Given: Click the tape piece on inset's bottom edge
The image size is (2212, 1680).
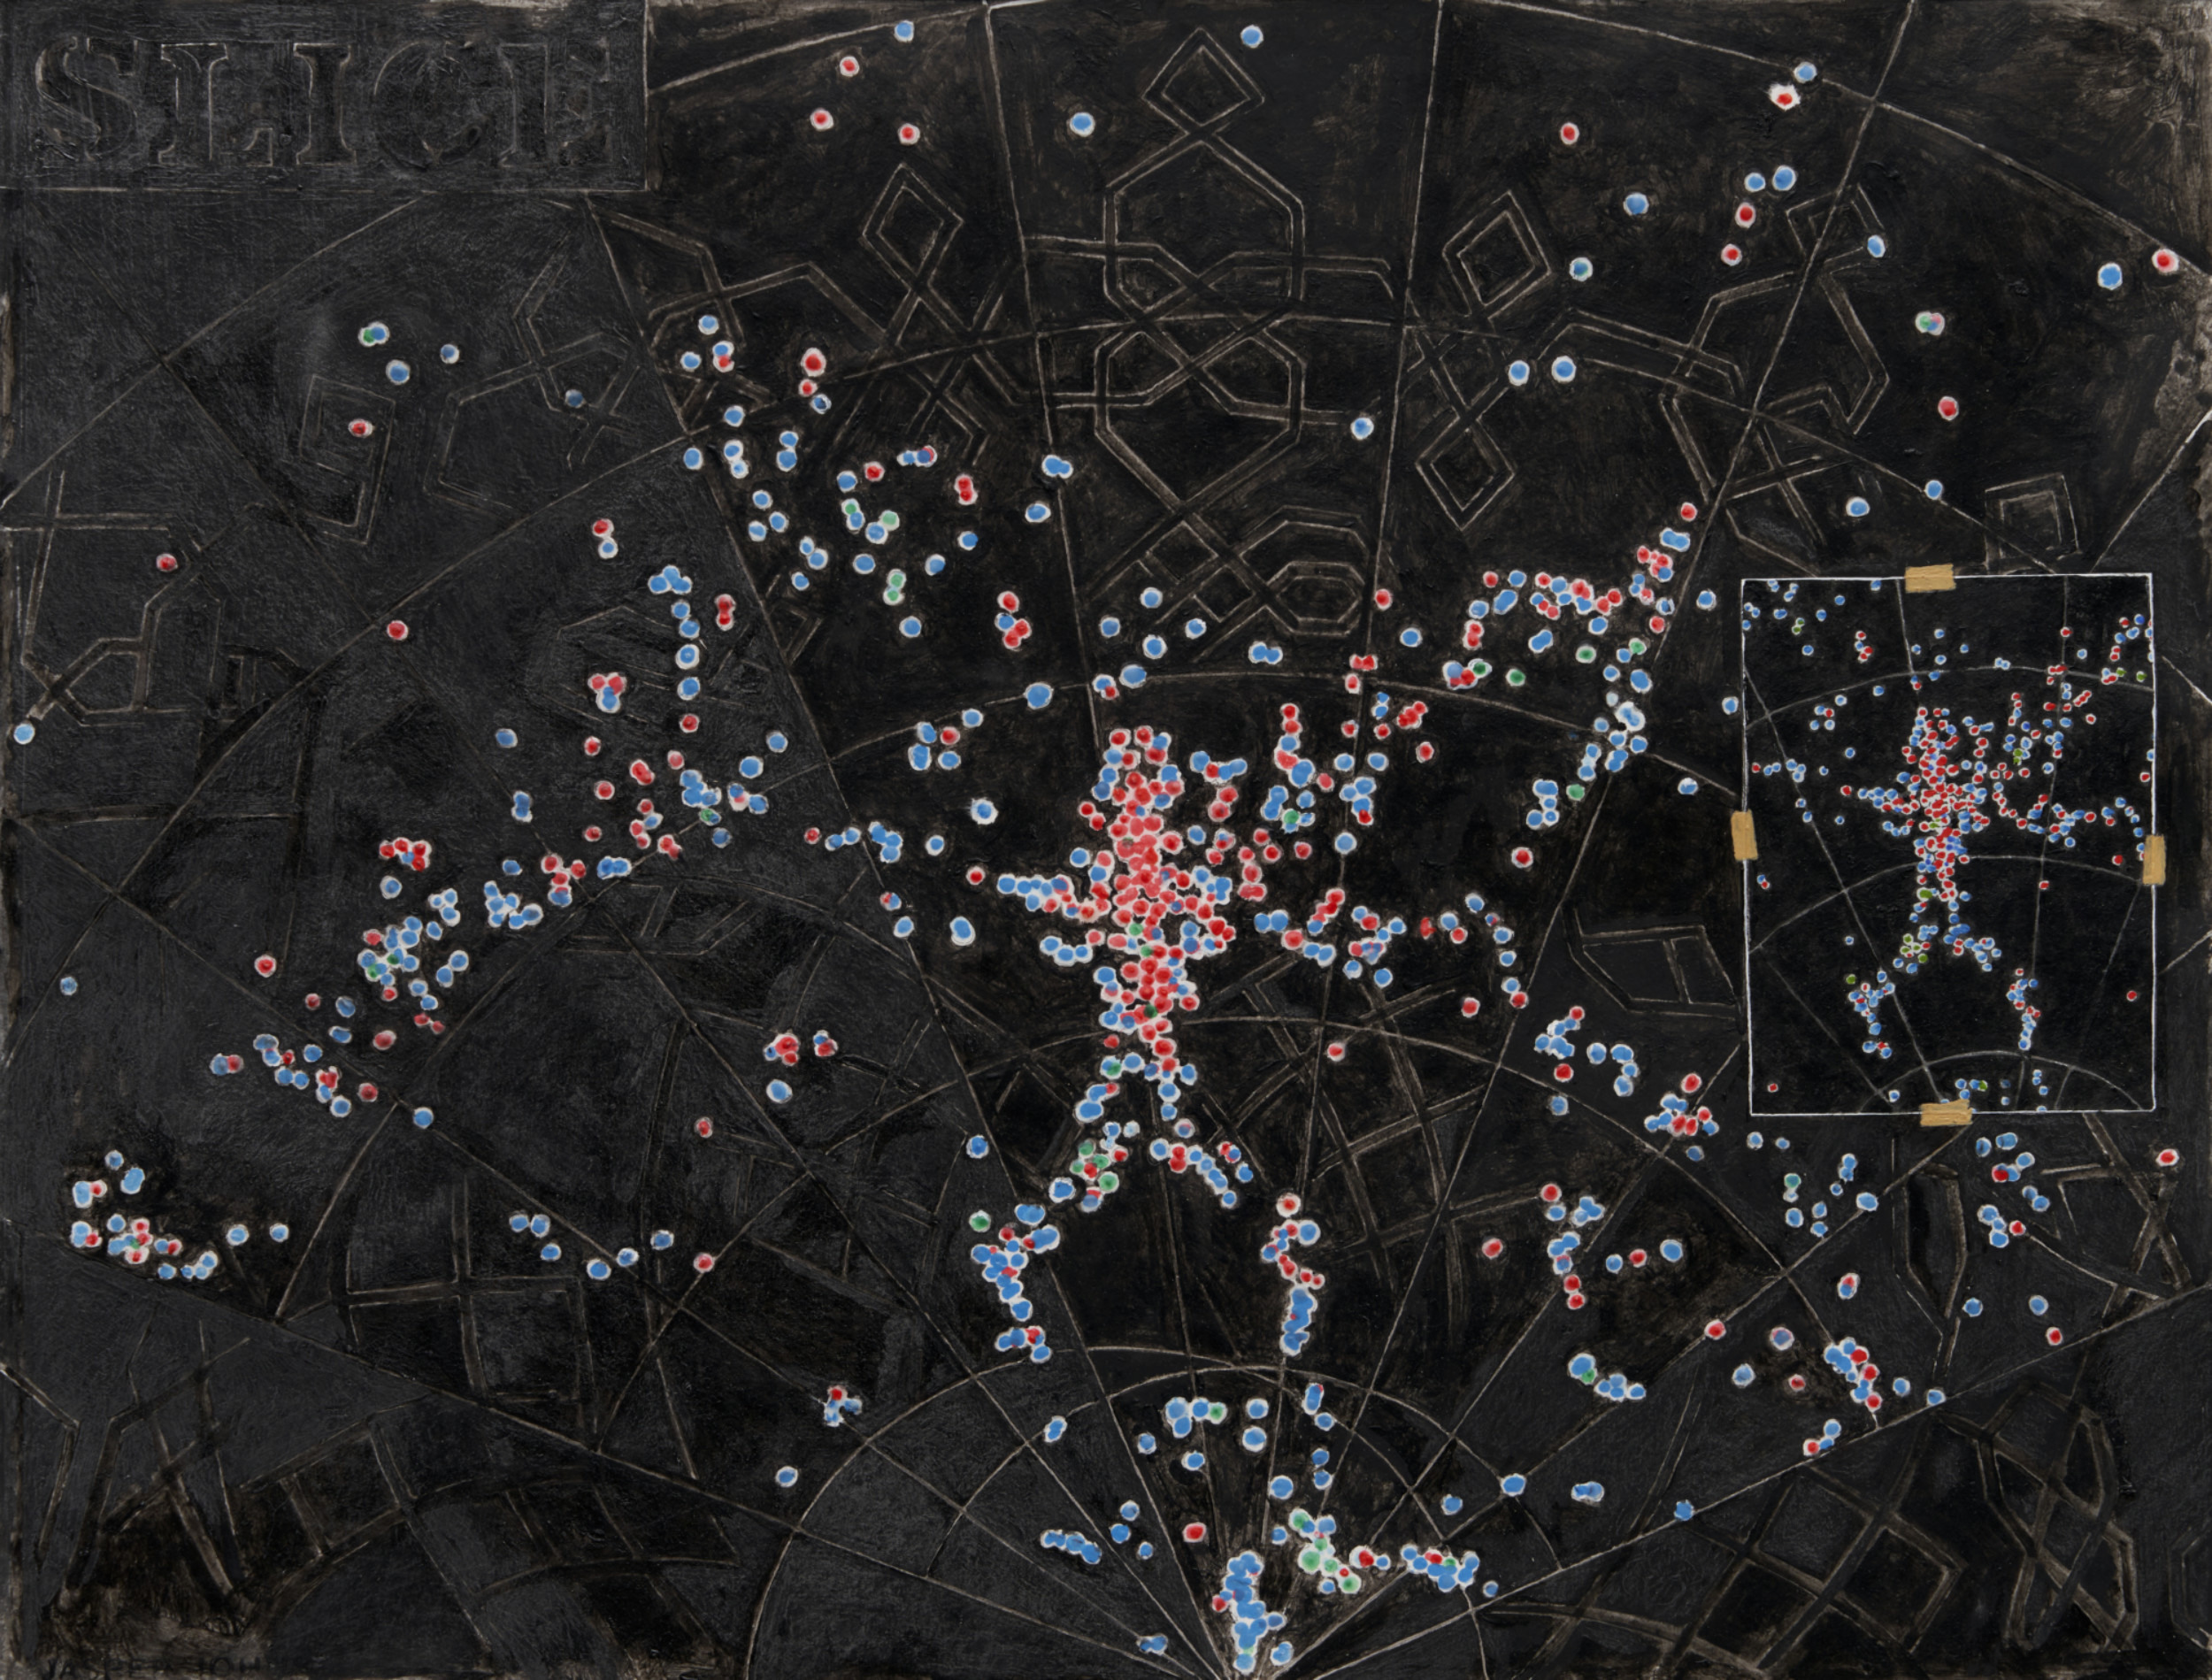Looking at the screenshot, I should (x=1945, y=1112).
